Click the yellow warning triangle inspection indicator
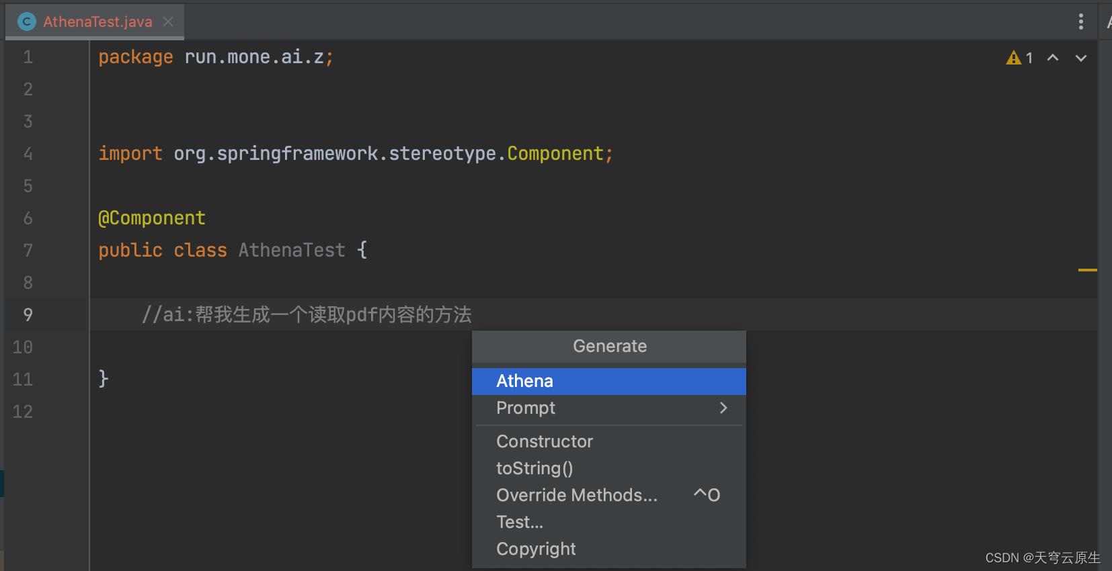The height and width of the screenshot is (571, 1112). pos(1013,58)
